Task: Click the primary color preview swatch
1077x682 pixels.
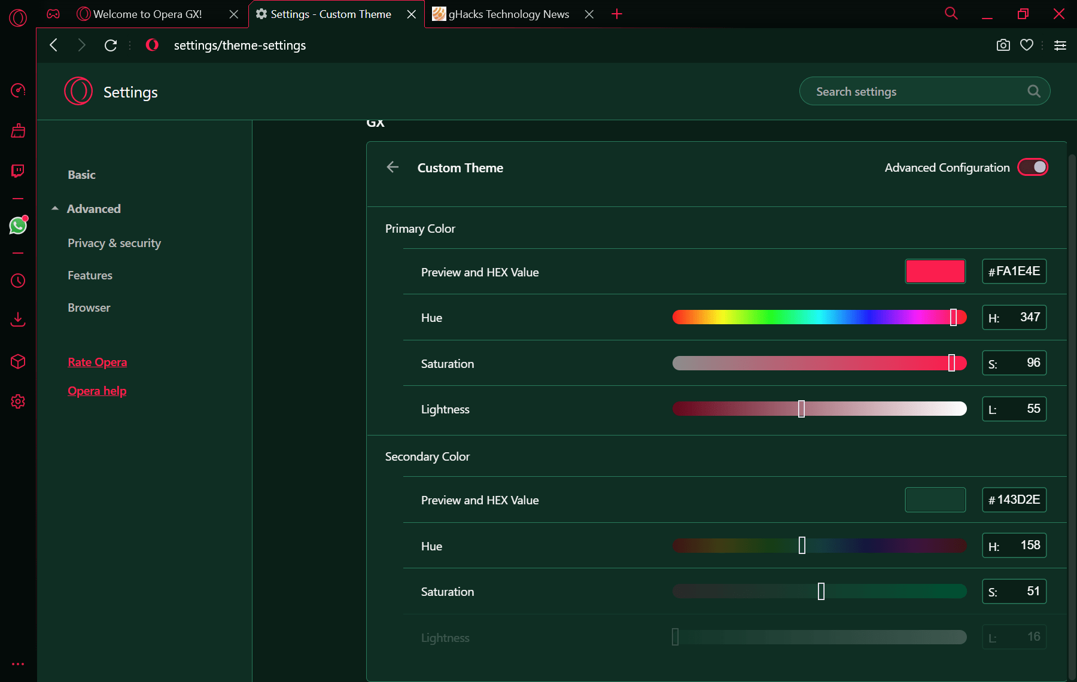Action: 935,272
